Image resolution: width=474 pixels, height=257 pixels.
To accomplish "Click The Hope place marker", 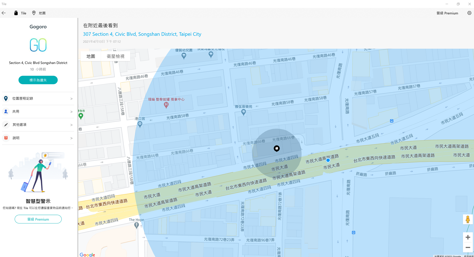I will pos(137,225).
